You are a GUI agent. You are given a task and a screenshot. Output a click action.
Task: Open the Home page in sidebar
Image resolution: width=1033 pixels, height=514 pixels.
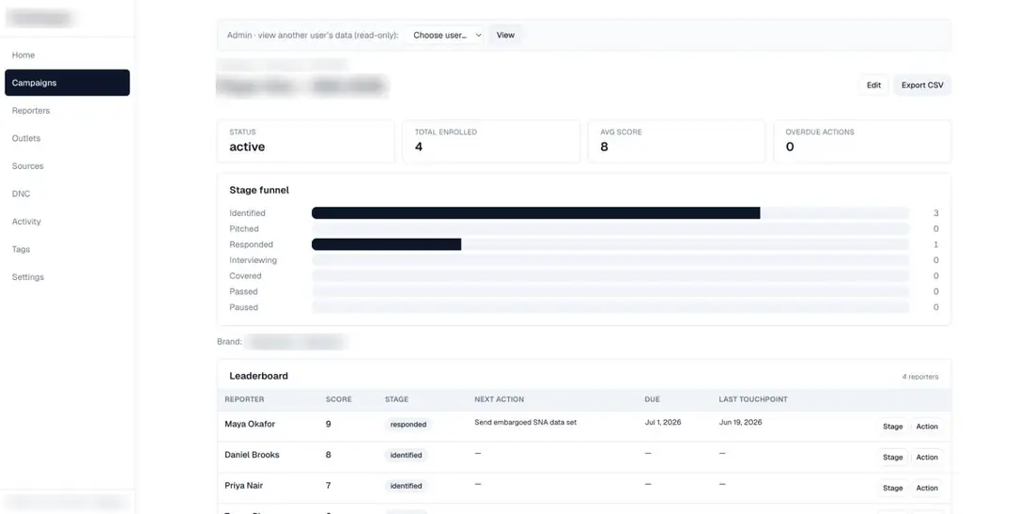pos(67,55)
